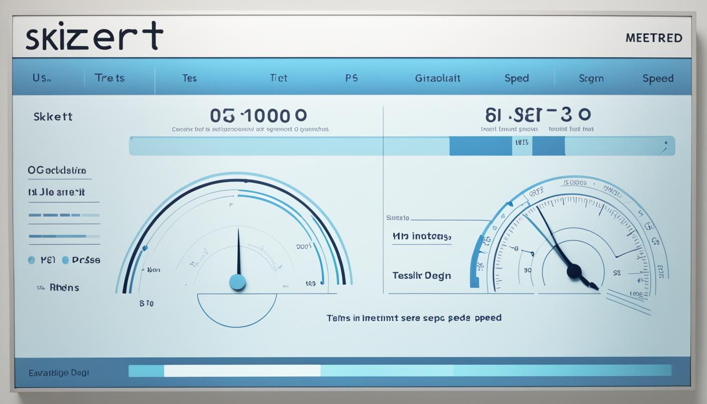Click the 8 t0 value under the left gauge
The height and width of the screenshot is (404, 707).
click(146, 304)
